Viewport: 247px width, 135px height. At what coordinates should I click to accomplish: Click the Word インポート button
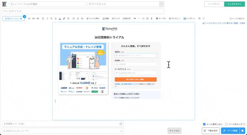pos(189,19)
